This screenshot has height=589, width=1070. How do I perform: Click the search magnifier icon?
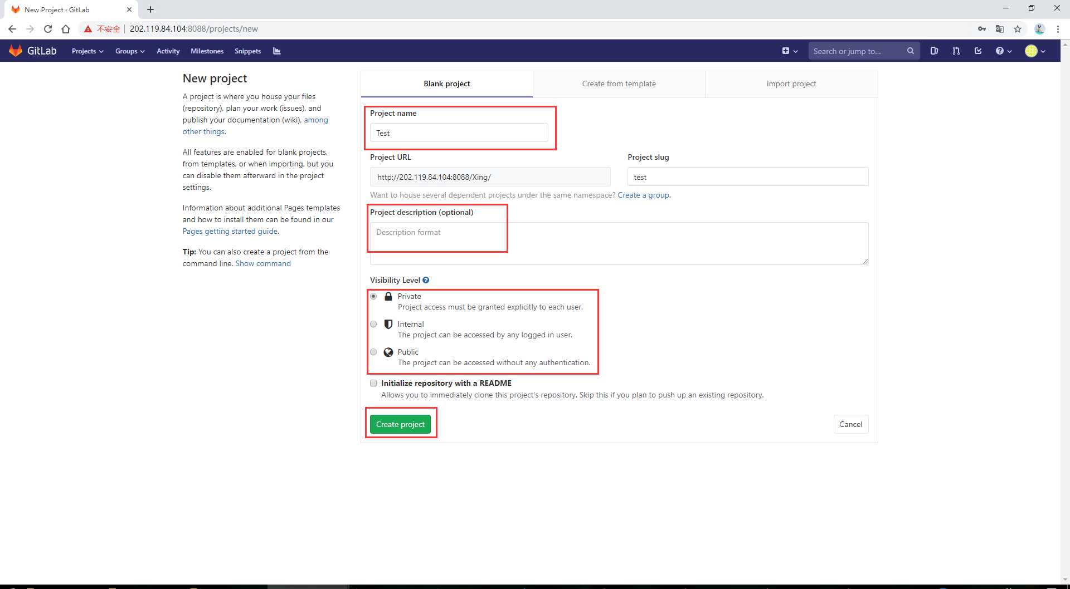pyautogui.click(x=910, y=51)
